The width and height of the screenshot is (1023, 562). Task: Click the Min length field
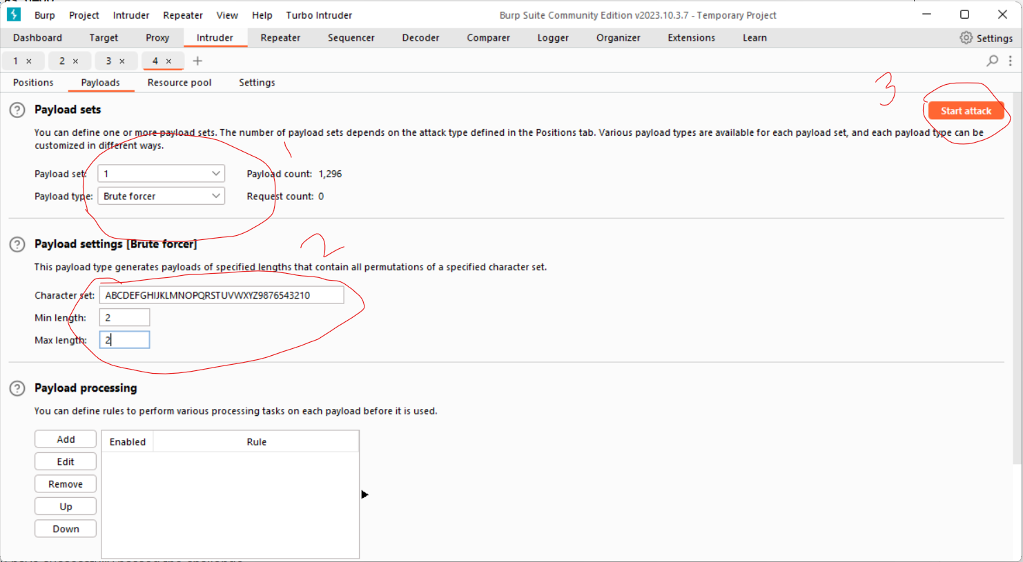point(124,318)
